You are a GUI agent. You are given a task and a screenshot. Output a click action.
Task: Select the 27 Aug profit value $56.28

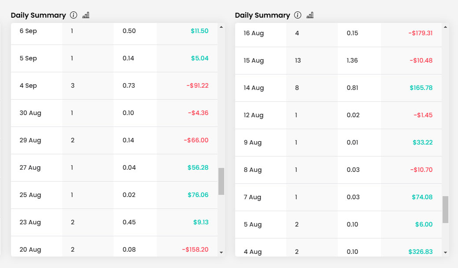point(198,167)
